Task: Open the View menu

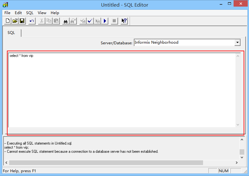Action: coord(42,13)
